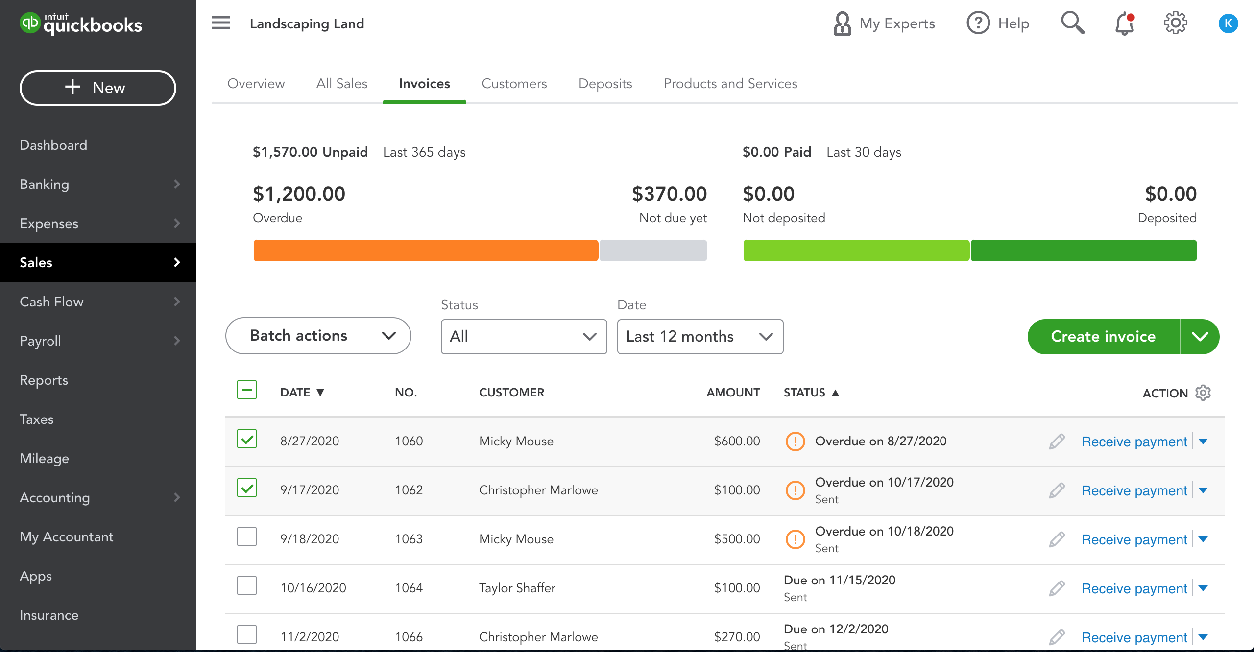Image resolution: width=1254 pixels, height=652 pixels.
Task: Open the Batch actions dropdown
Action: [x=318, y=336]
